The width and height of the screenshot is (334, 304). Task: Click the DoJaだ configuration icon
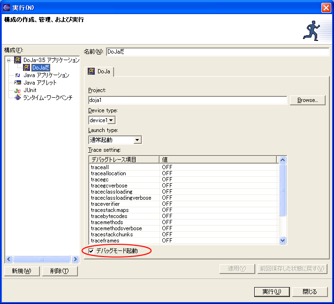pos(26,67)
